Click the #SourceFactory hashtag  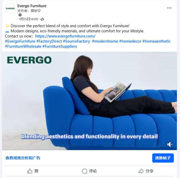76,41
